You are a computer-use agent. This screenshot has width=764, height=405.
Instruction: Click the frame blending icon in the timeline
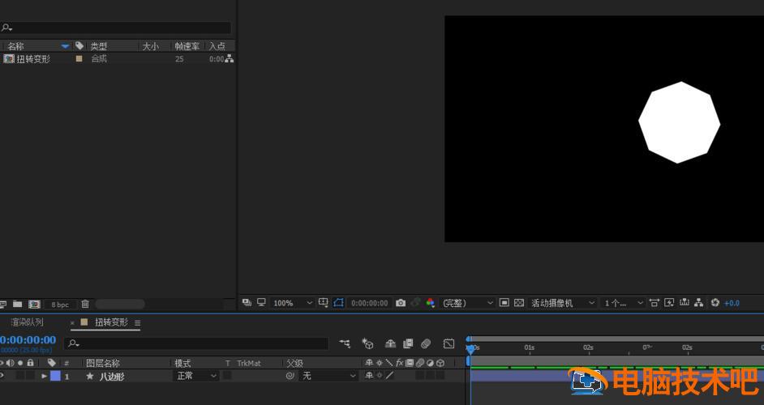(x=408, y=344)
